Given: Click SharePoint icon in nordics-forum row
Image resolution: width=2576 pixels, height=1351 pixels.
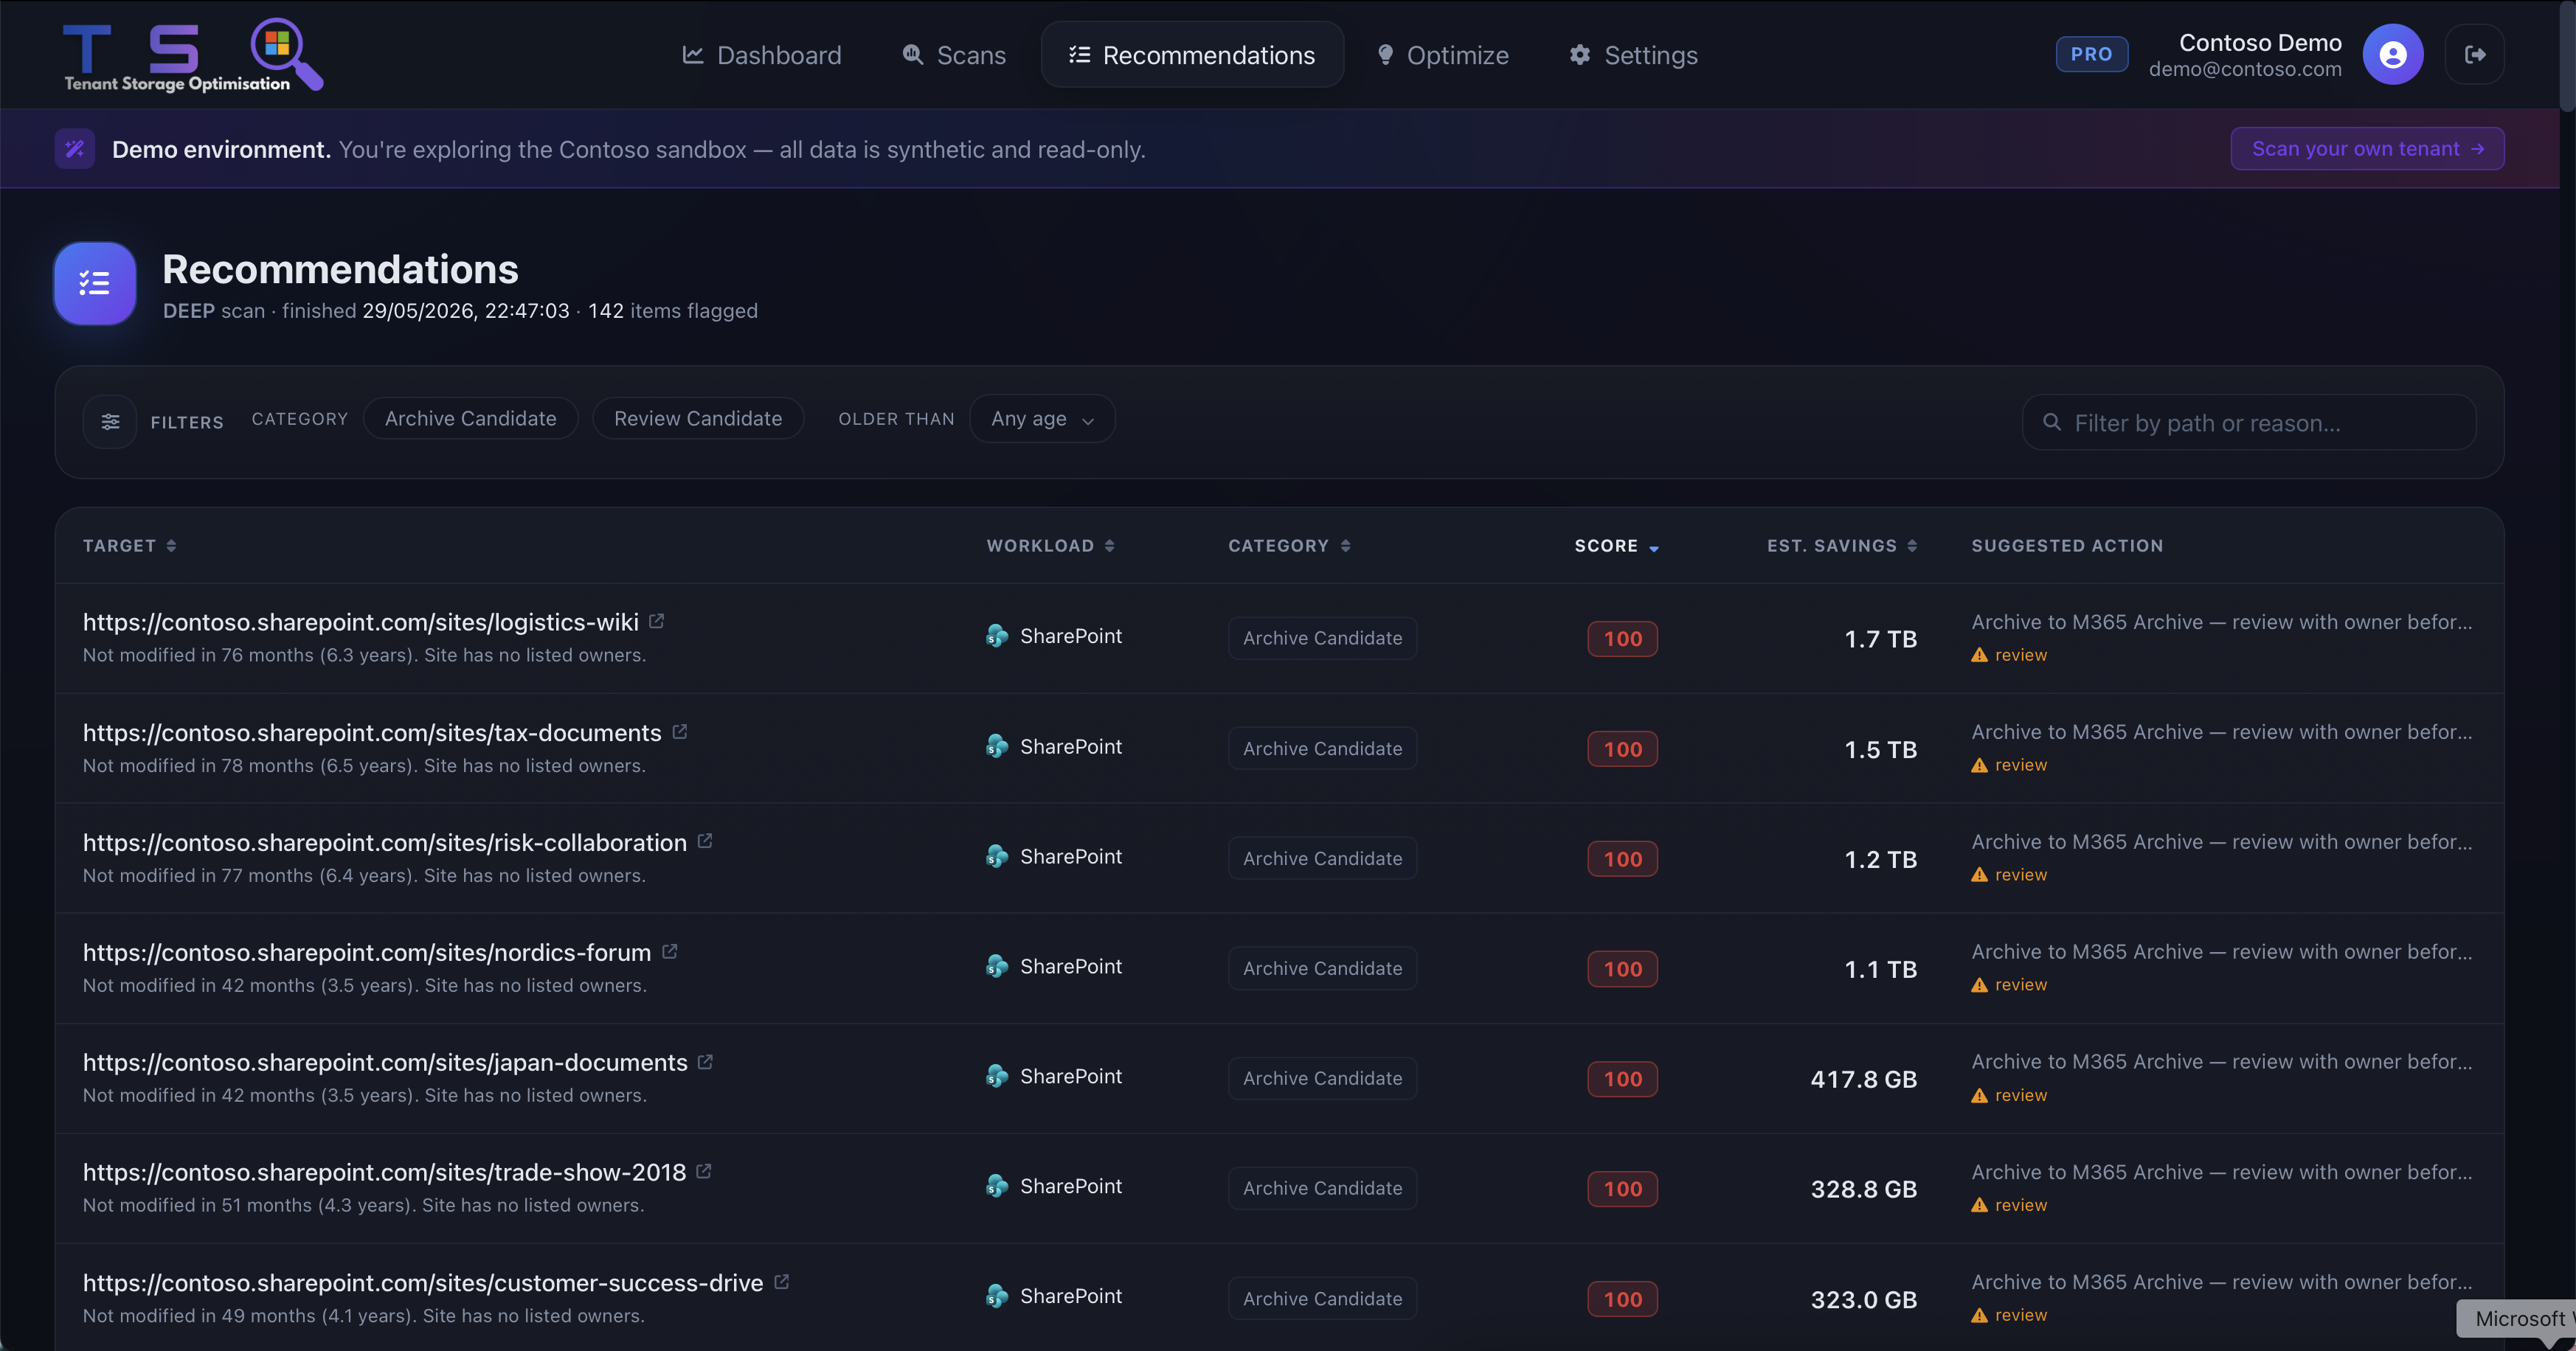Looking at the screenshot, I should click(x=997, y=966).
